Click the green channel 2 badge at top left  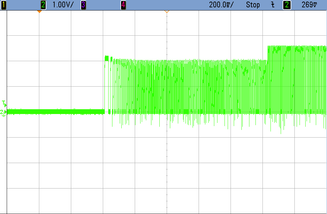[x=43, y=5]
